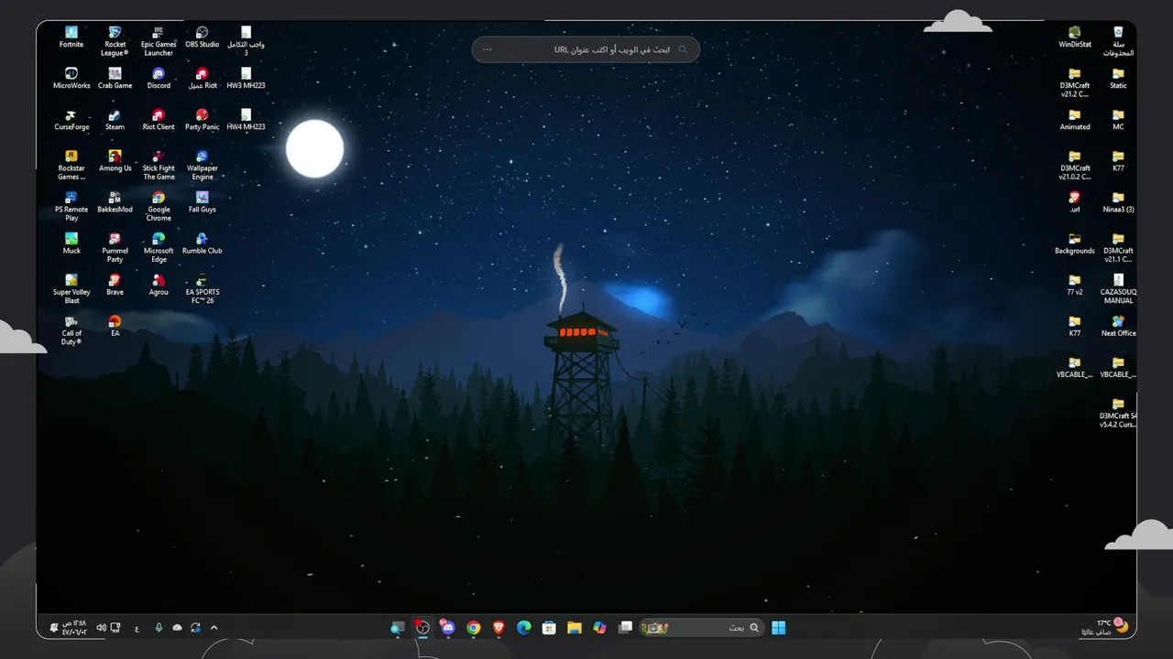Select the EA SPORTS FC 26 shortcut

point(202,288)
